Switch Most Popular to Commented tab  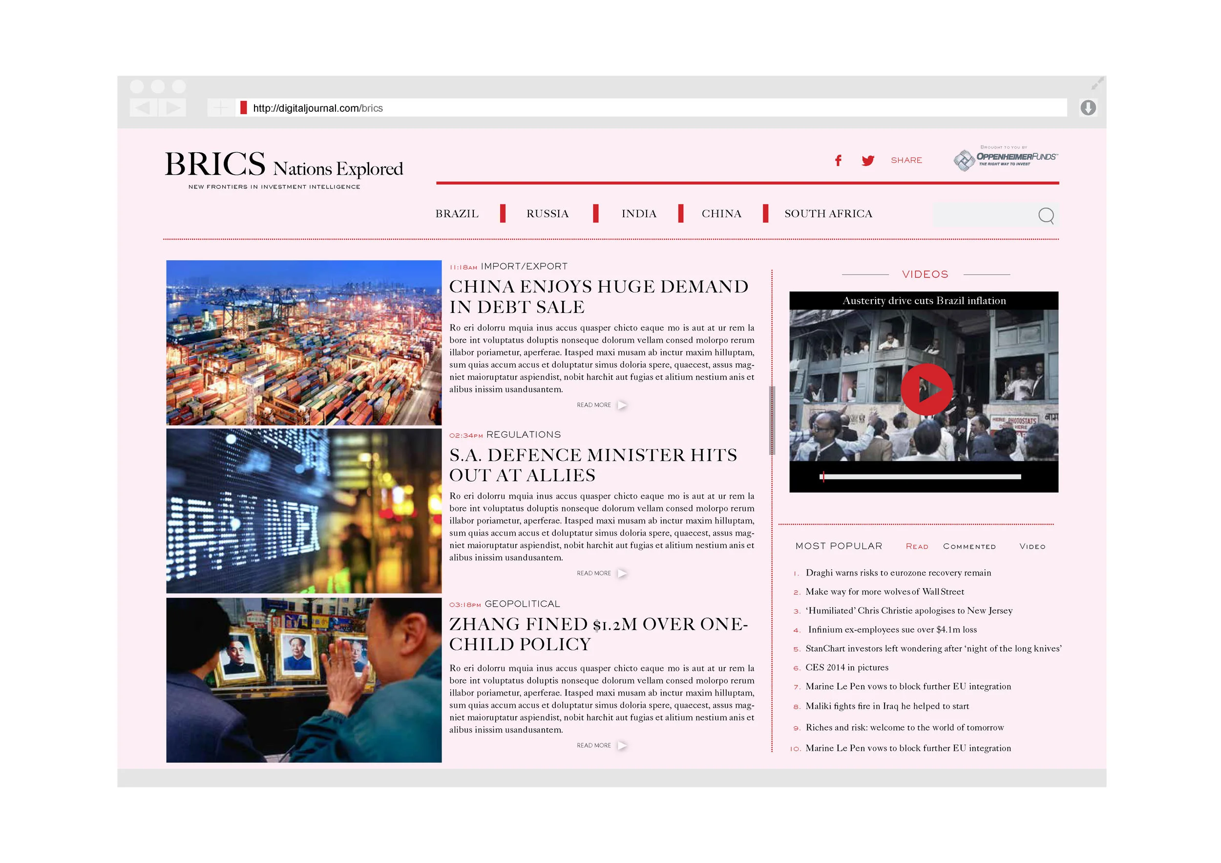(x=969, y=546)
